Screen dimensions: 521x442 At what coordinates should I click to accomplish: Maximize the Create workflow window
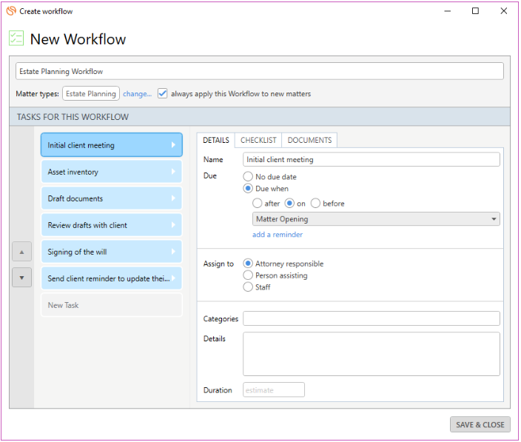475,11
